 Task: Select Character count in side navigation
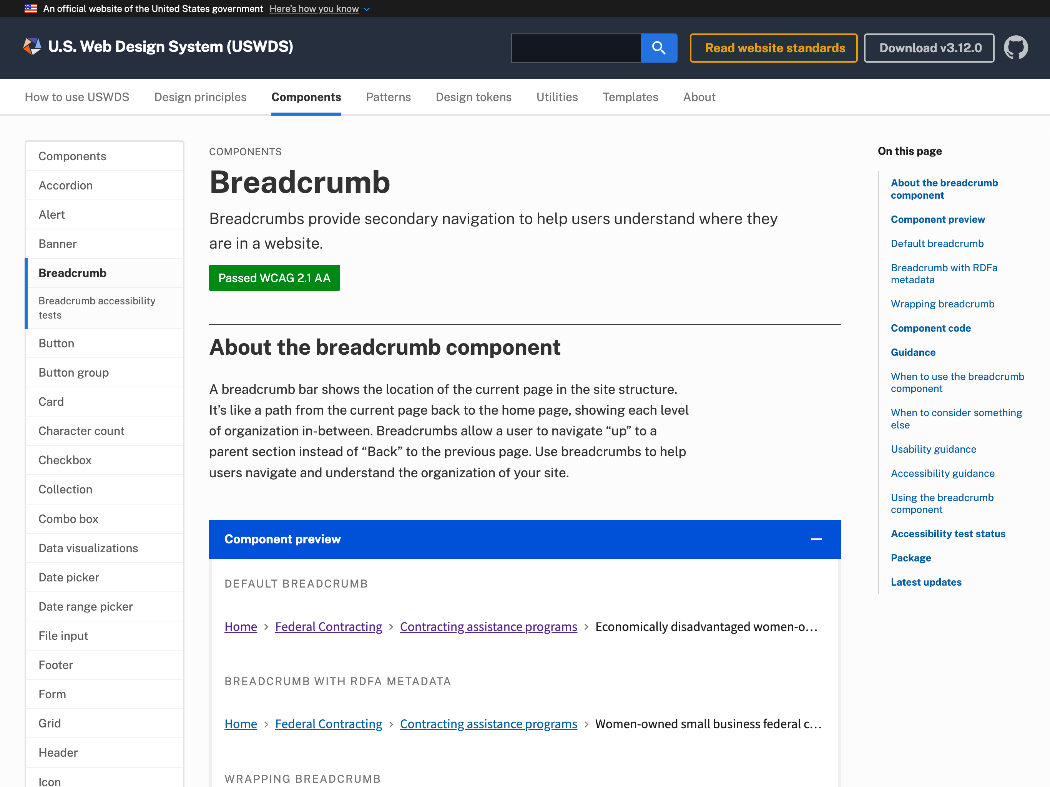coord(105,431)
